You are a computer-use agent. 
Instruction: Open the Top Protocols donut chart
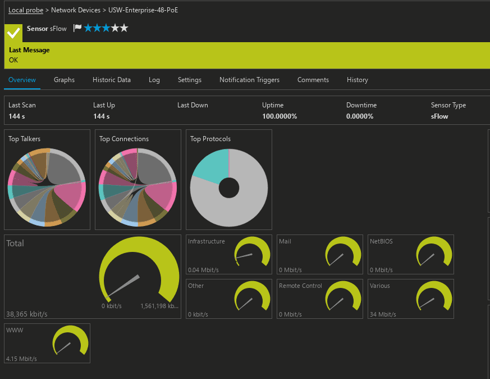click(228, 187)
